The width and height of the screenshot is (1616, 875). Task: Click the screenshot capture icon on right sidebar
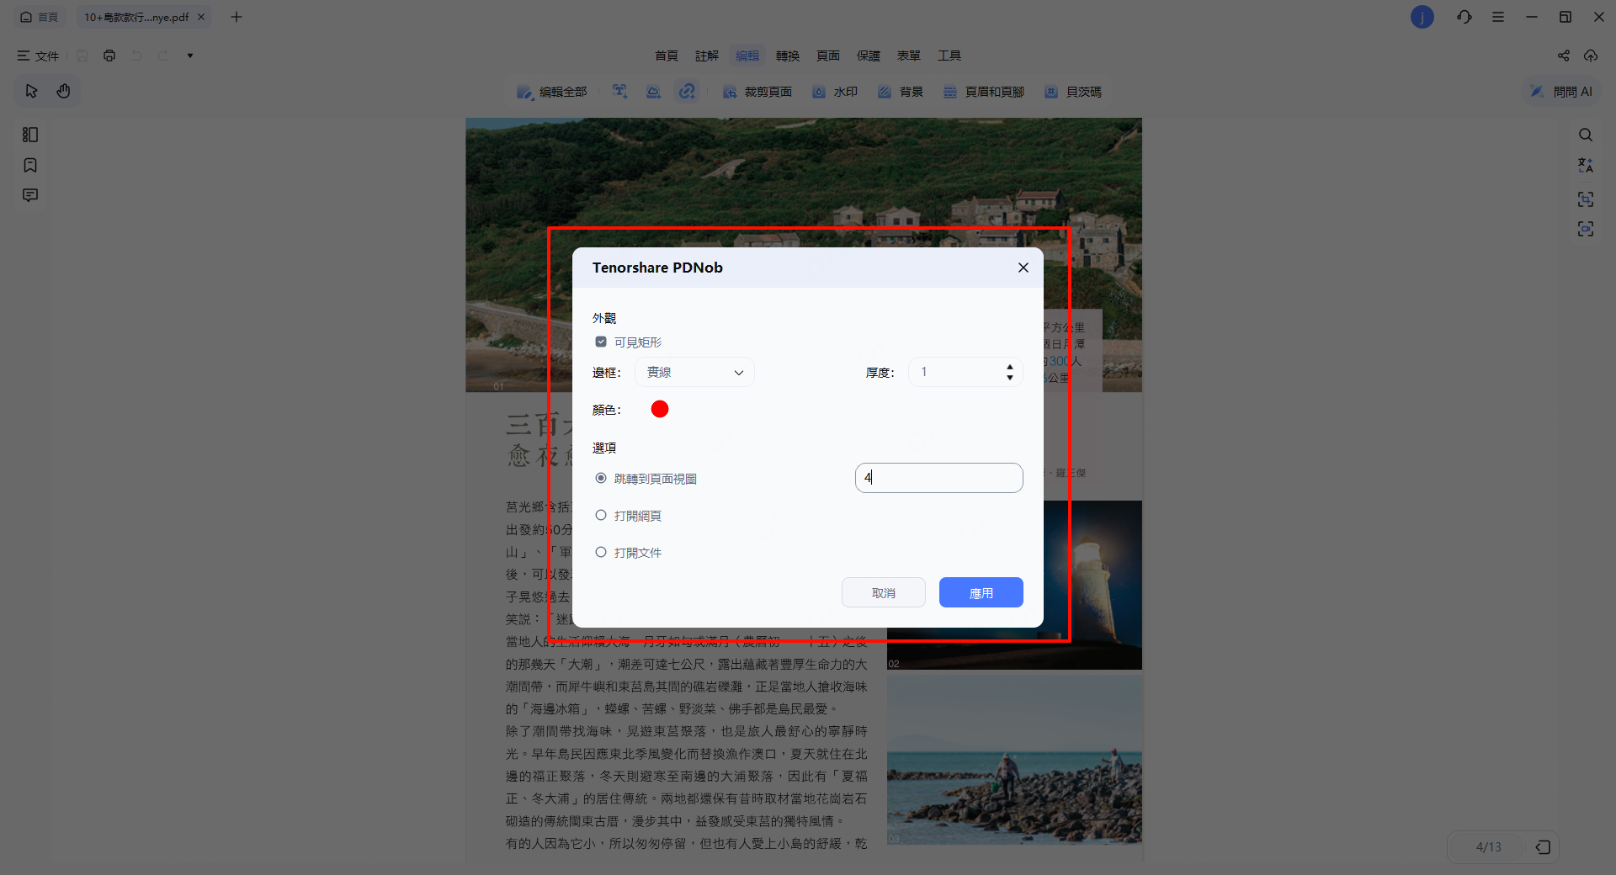1586,229
